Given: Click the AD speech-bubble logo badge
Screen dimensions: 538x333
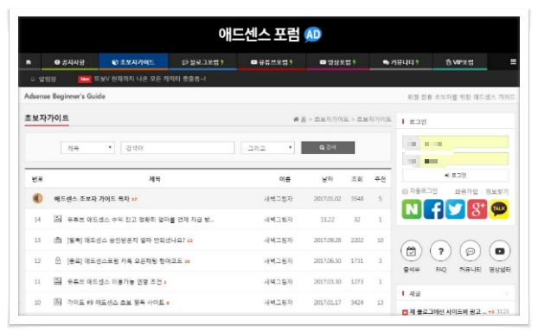Looking at the screenshot, I should click(x=313, y=35).
